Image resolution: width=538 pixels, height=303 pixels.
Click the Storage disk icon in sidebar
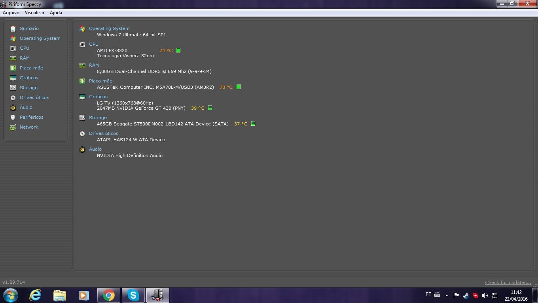tap(13, 88)
